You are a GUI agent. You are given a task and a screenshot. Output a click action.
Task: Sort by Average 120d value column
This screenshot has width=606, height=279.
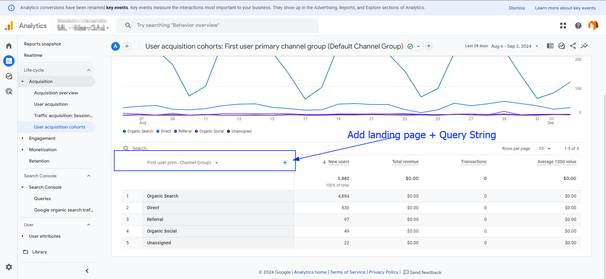[x=557, y=162]
